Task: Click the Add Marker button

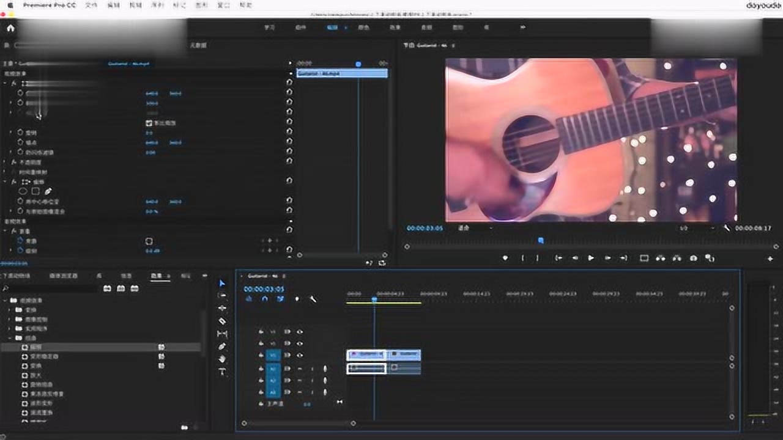Action: pos(505,258)
